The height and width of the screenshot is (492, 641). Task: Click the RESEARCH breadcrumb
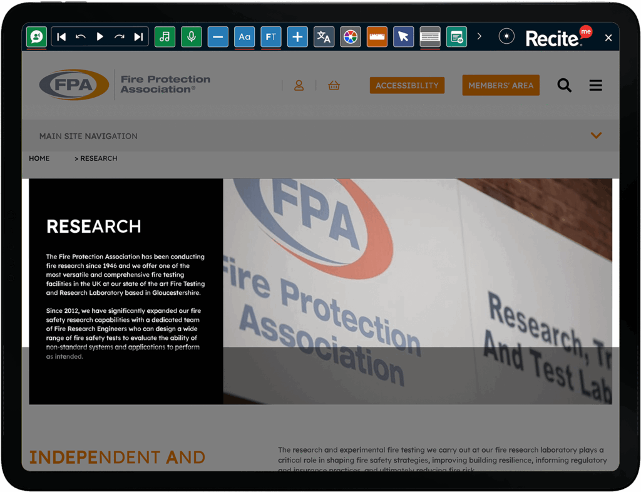point(99,158)
